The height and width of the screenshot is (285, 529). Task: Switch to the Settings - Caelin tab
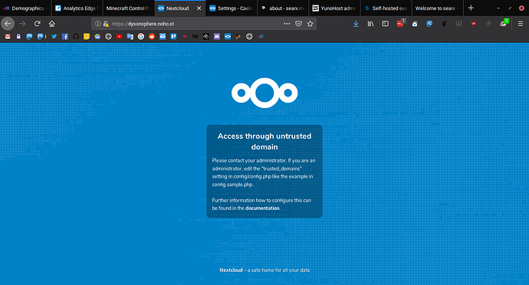pyautogui.click(x=231, y=8)
